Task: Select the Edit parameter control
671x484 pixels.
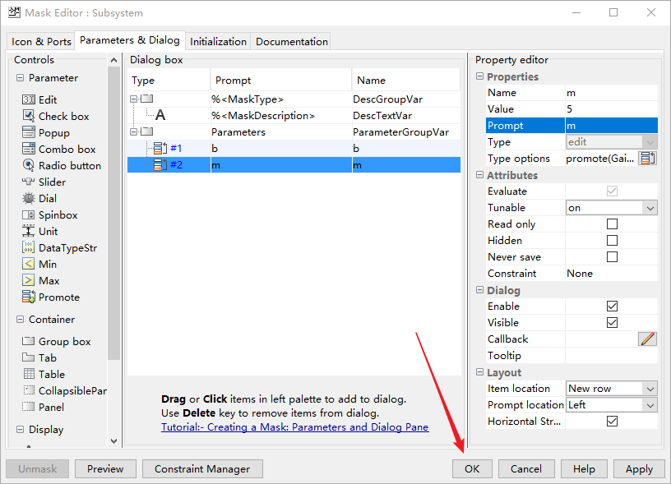Action: tap(39, 99)
